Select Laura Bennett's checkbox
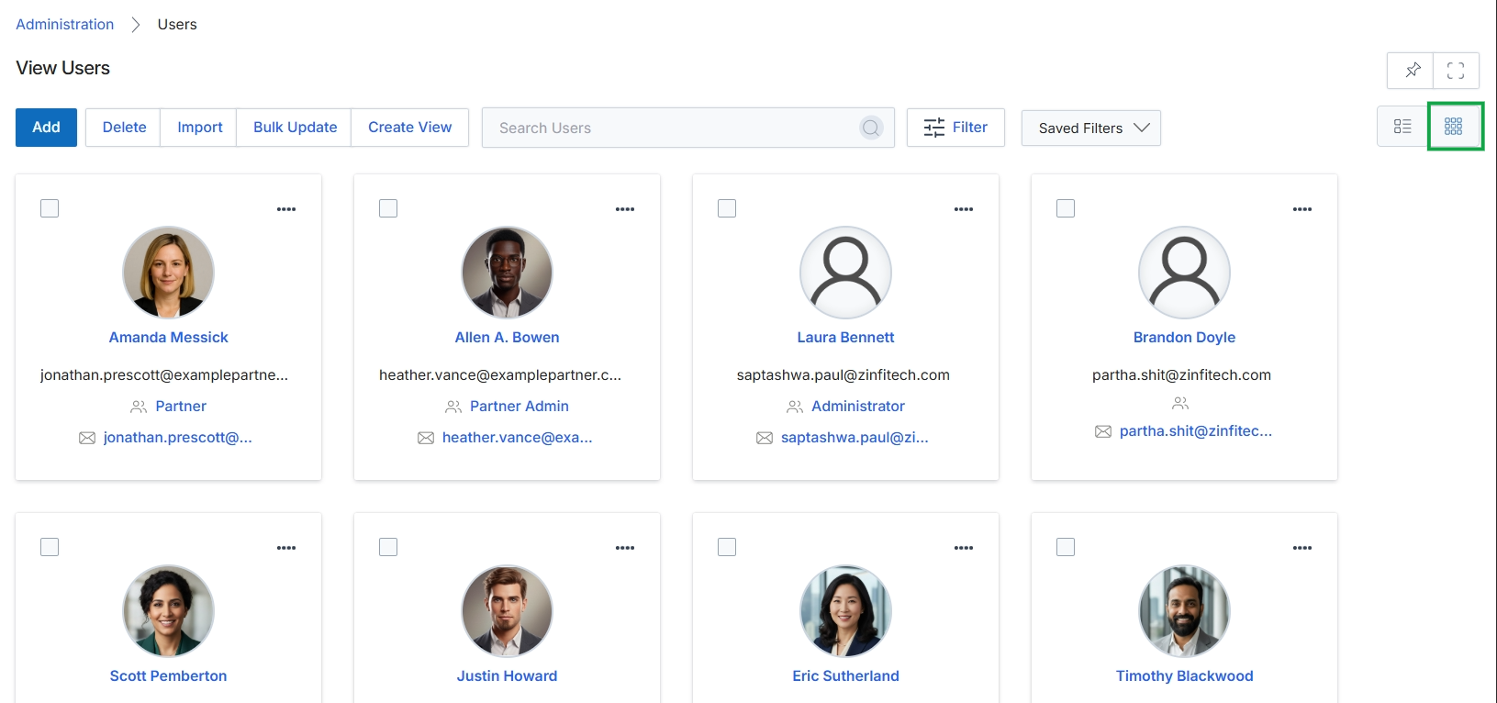Image resolution: width=1497 pixels, height=703 pixels. coord(727,208)
